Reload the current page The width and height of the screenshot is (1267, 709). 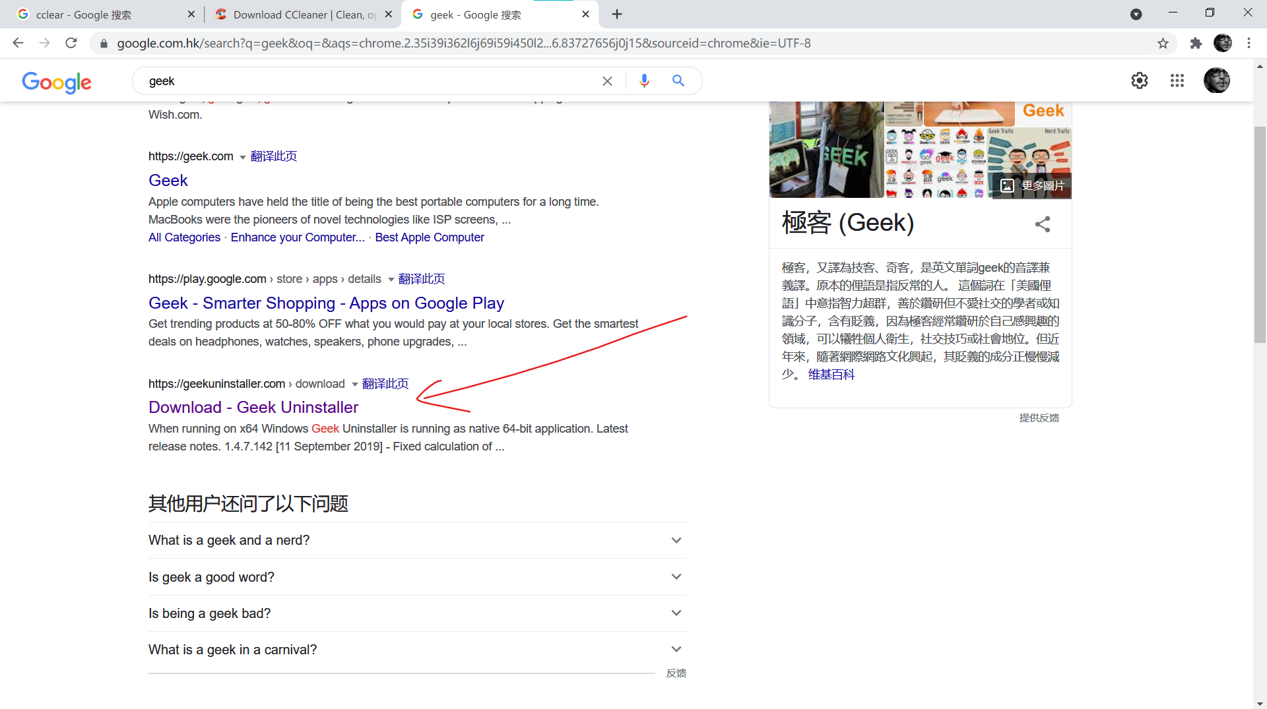point(71,44)
